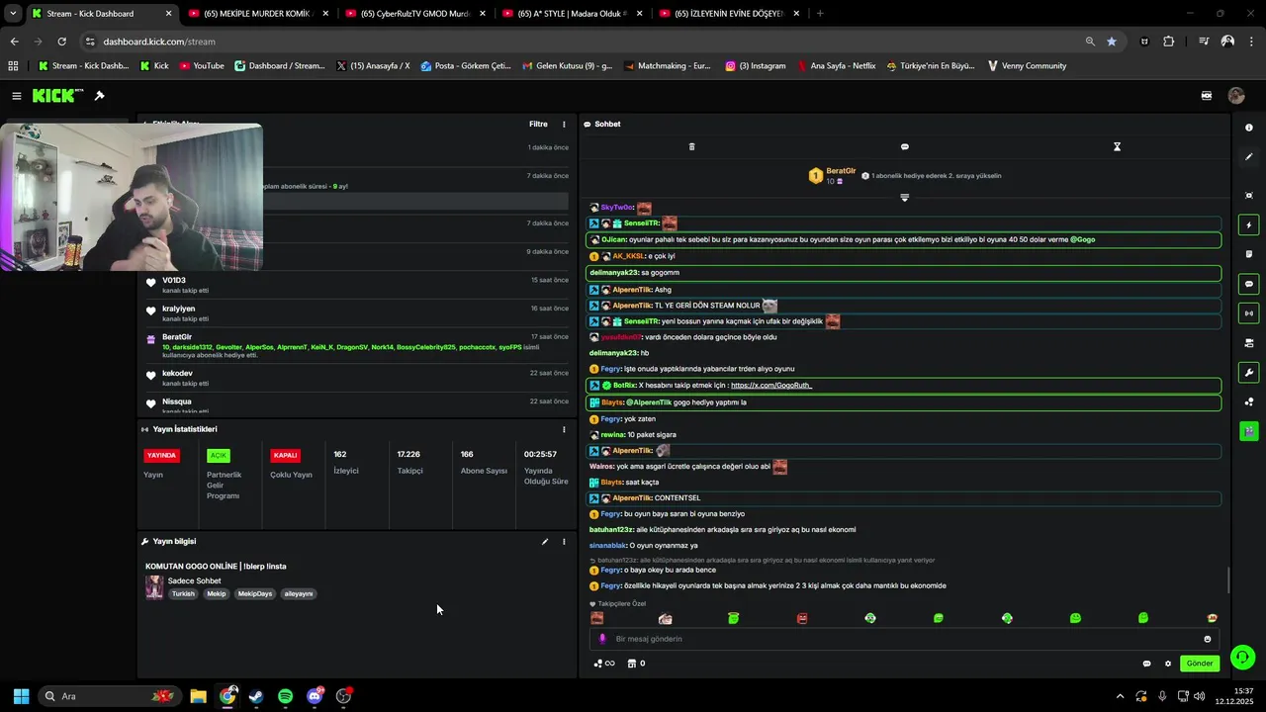Toggle the broadcast signal icon in right sidebar

pyautogui.click(x=1249, y=313)
